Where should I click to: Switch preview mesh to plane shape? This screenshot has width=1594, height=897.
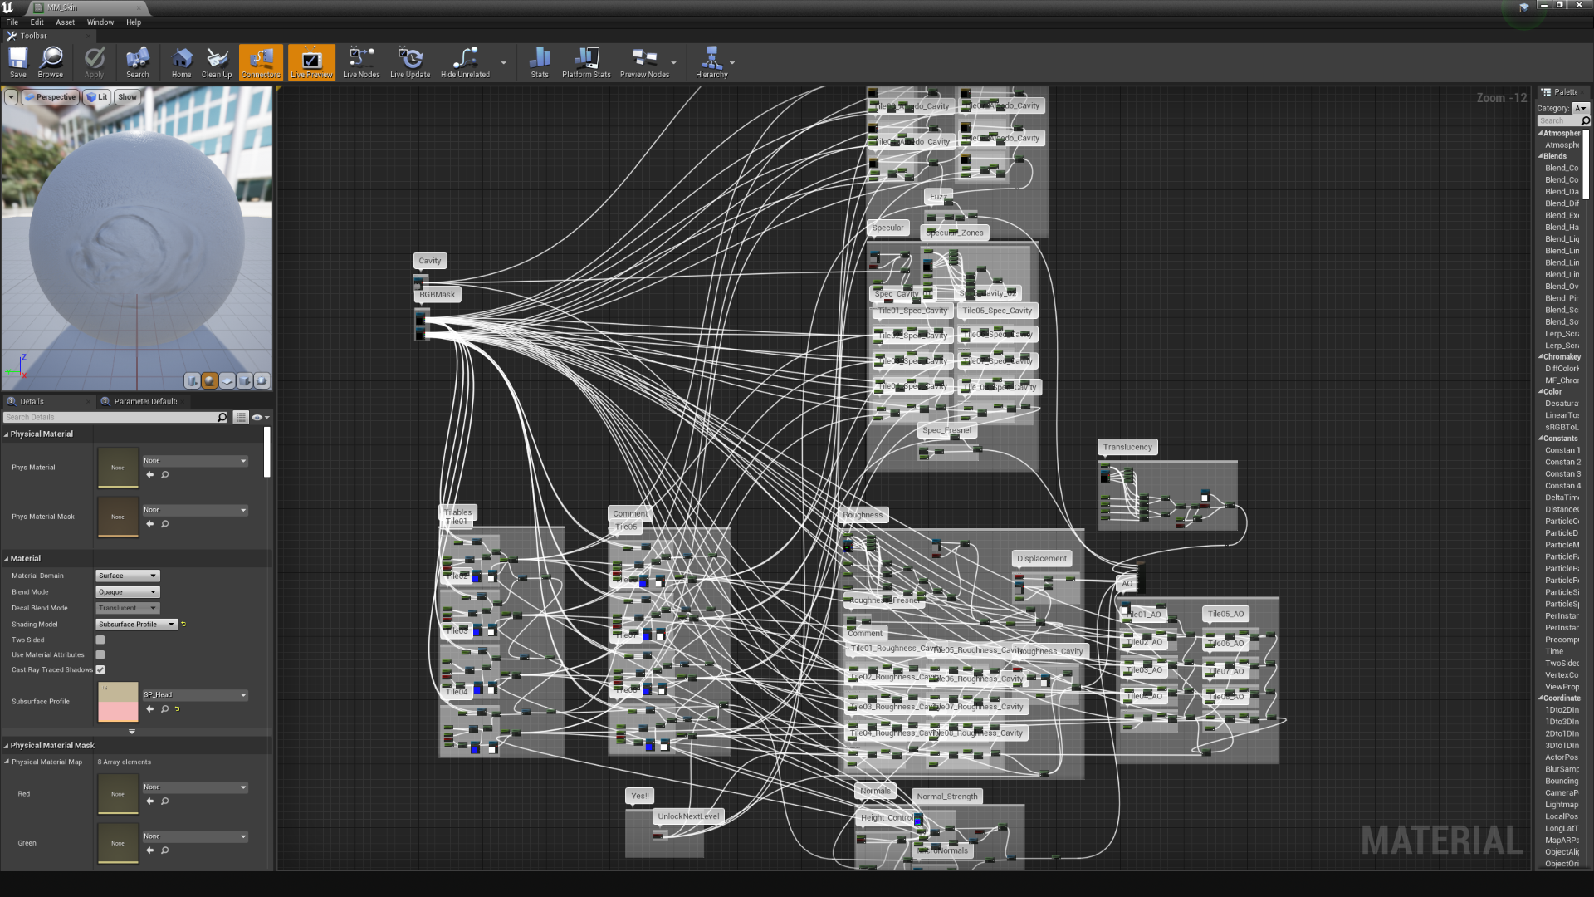click(227, 380)
